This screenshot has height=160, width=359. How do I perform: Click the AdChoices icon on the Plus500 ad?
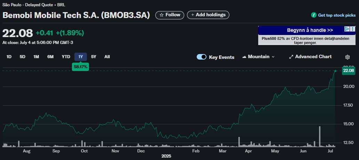point(347,29)
